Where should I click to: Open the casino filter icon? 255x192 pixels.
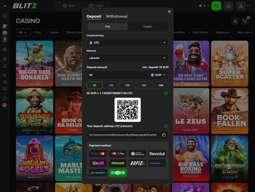pyautogui.click(x=245, y=21)
